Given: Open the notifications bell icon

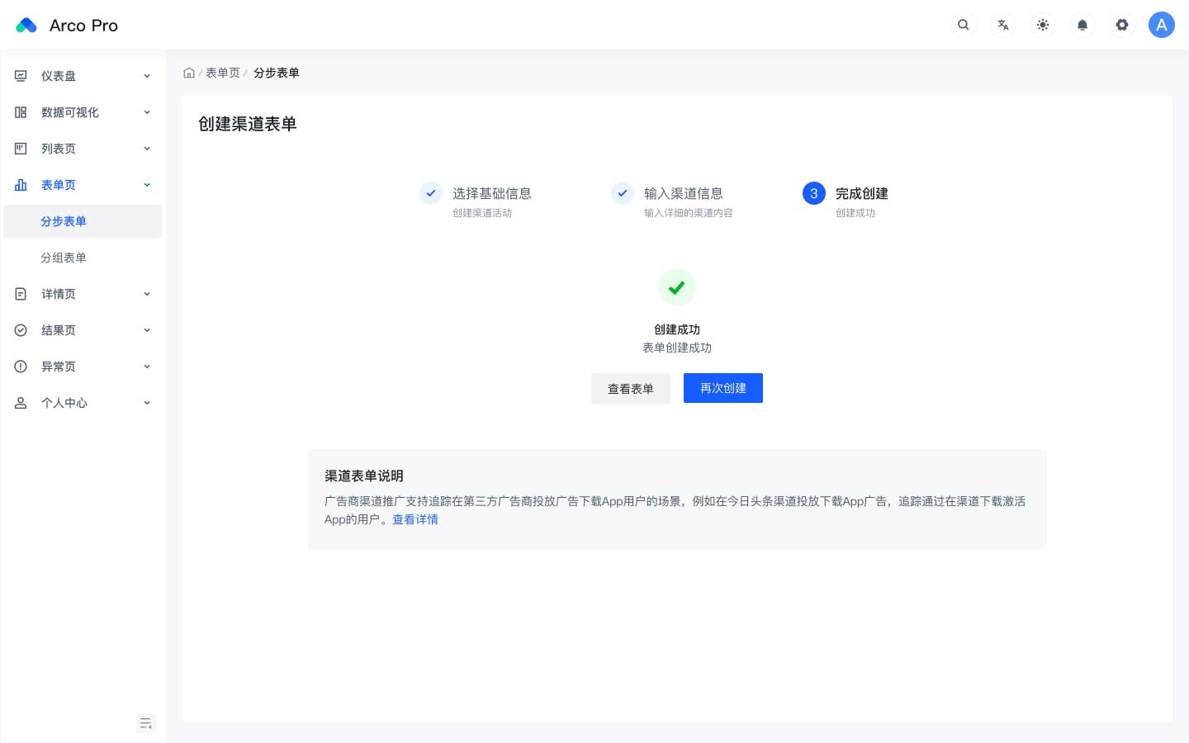Looking at the screenshot, I should 1082,25.
